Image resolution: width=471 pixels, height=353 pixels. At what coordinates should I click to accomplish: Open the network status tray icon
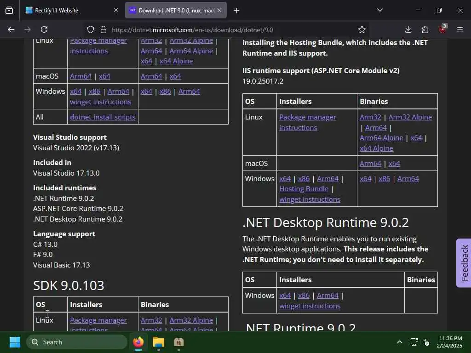[x=414, y=342]
